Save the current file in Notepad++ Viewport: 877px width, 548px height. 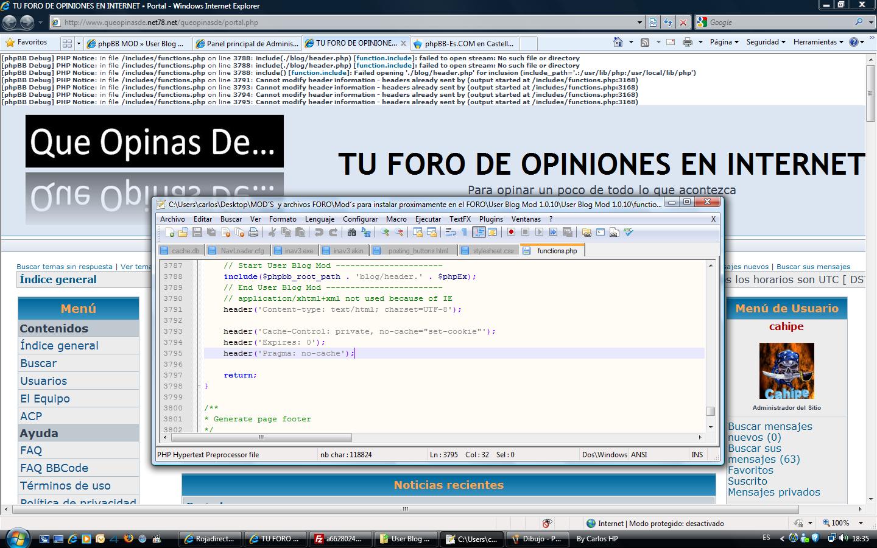(197, 232)
